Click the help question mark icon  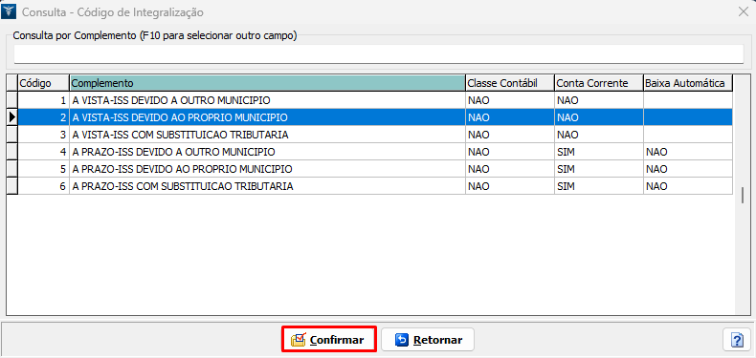tap(737, 340)
